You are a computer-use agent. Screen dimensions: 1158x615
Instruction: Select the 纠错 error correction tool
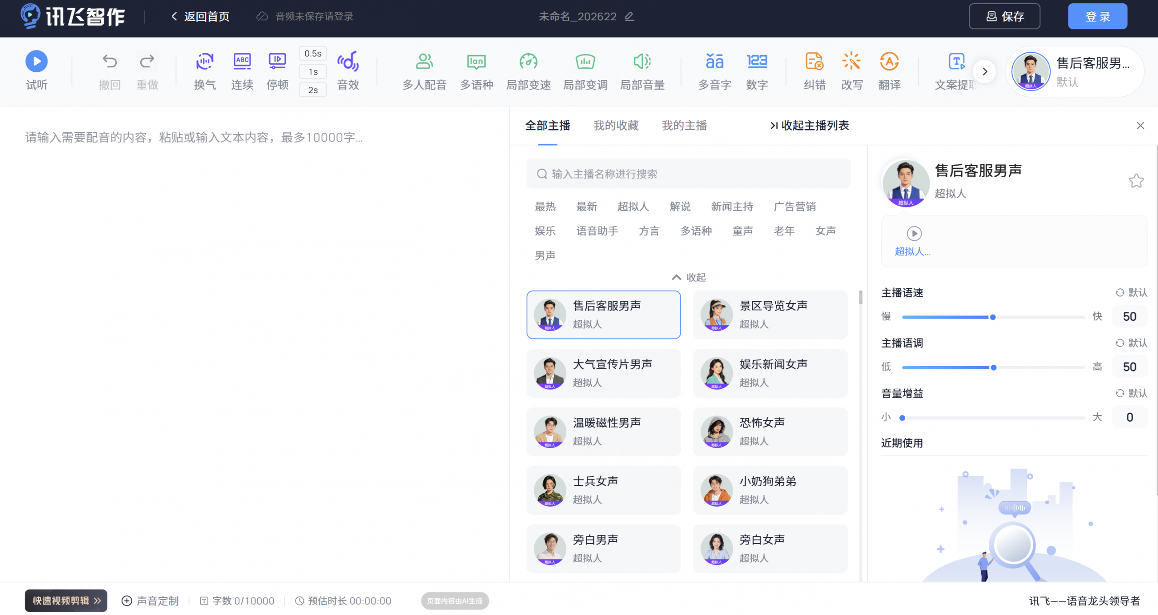click(814, 70)
